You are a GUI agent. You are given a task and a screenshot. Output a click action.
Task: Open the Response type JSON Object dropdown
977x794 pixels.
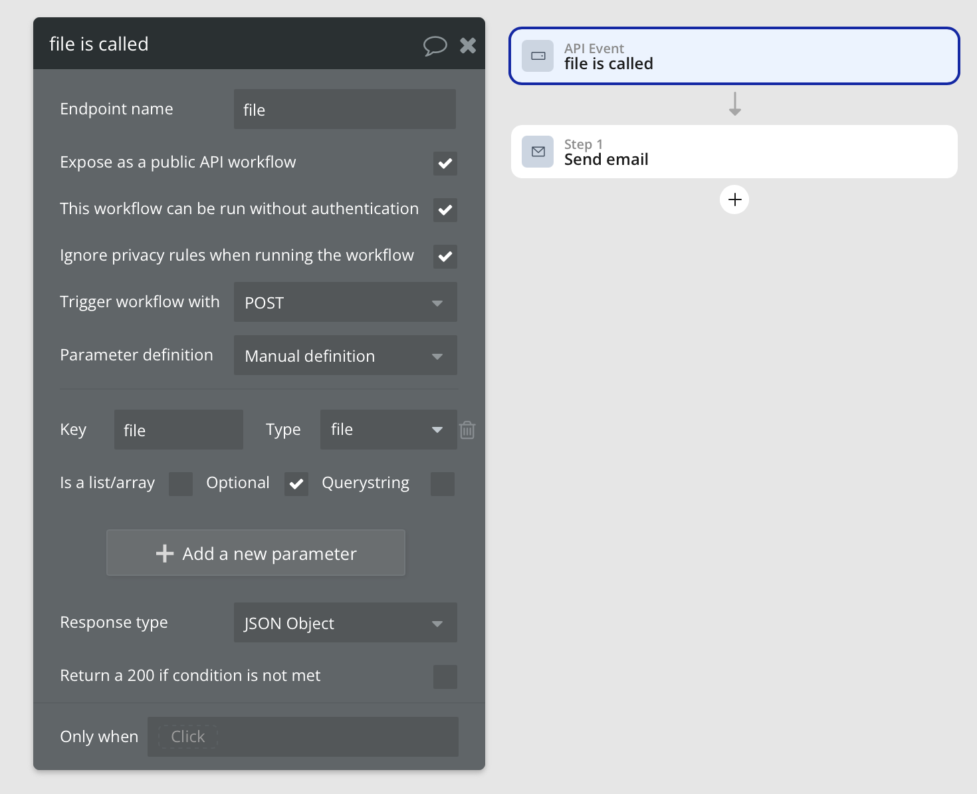(x=345, y=623)
